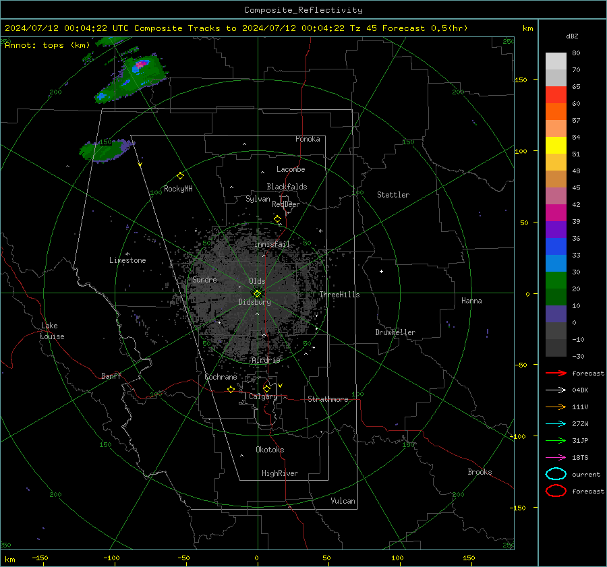Click the yellow 54 dBZ color swatch
Image resolution: width=607 pixels, height=567 pixels.
tap(556, 145)
